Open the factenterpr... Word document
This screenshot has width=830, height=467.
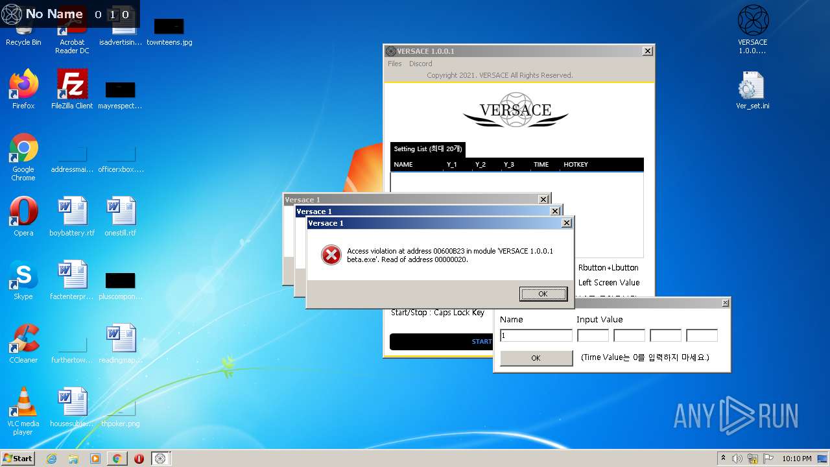coord(72,280)
